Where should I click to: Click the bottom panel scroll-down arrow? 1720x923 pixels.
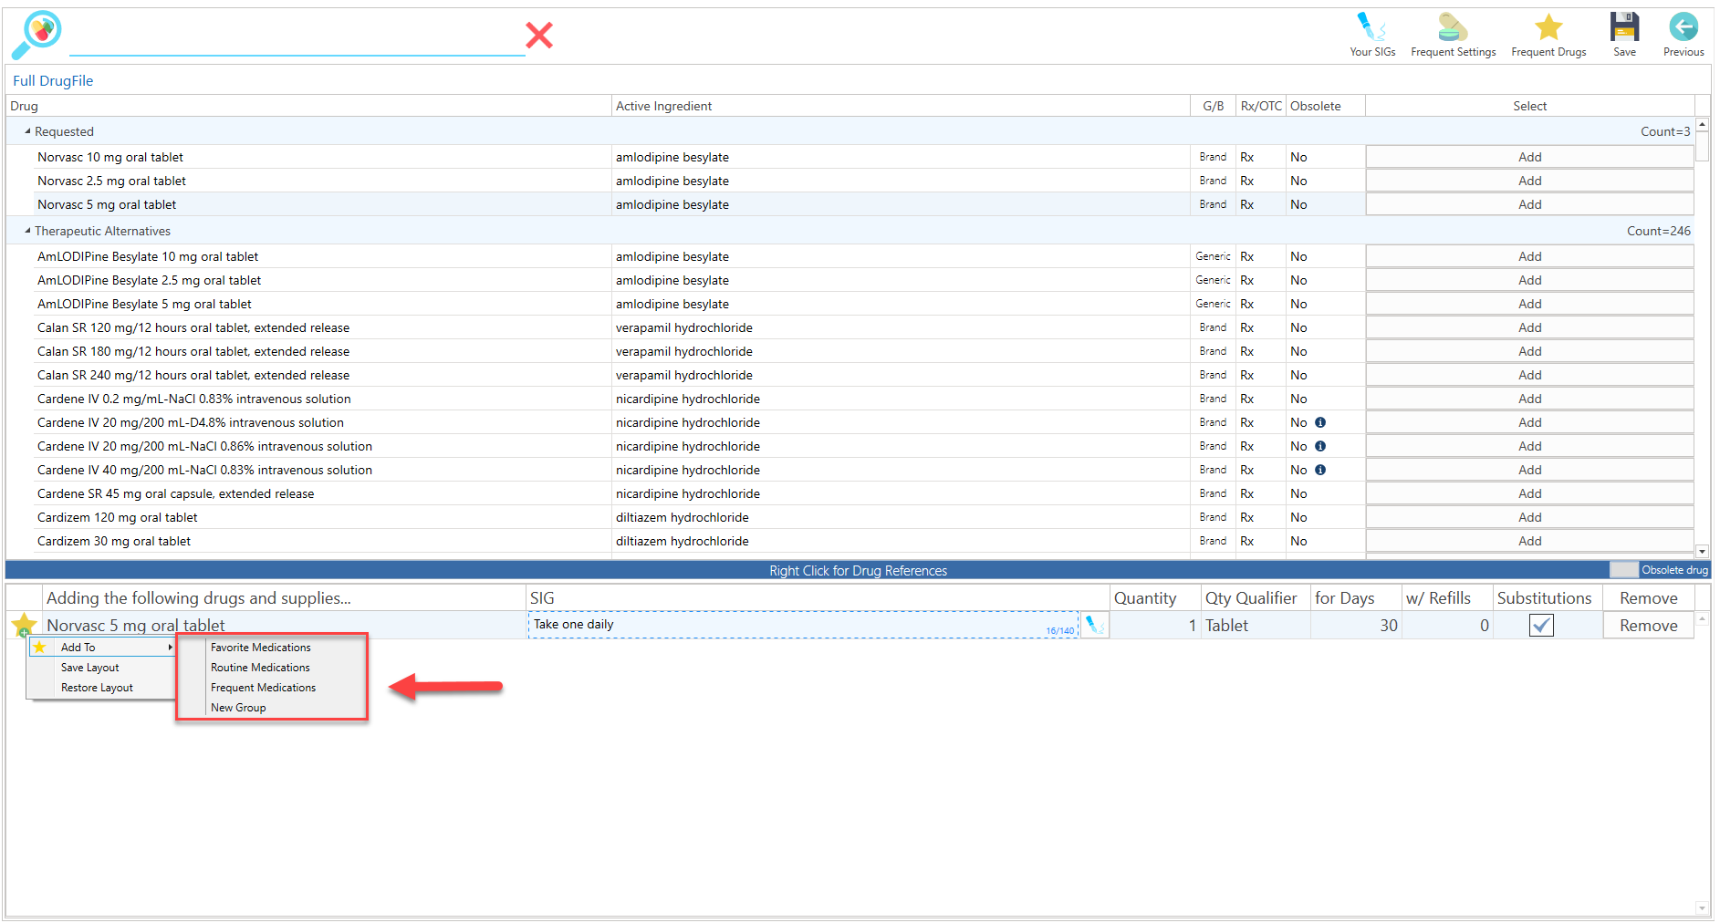tap(1702, 908)
